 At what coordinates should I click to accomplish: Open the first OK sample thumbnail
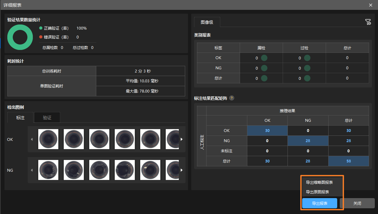coord(48,139)
